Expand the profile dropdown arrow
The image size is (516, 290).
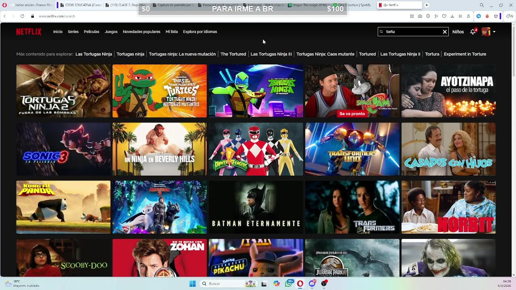pos(494,32)
